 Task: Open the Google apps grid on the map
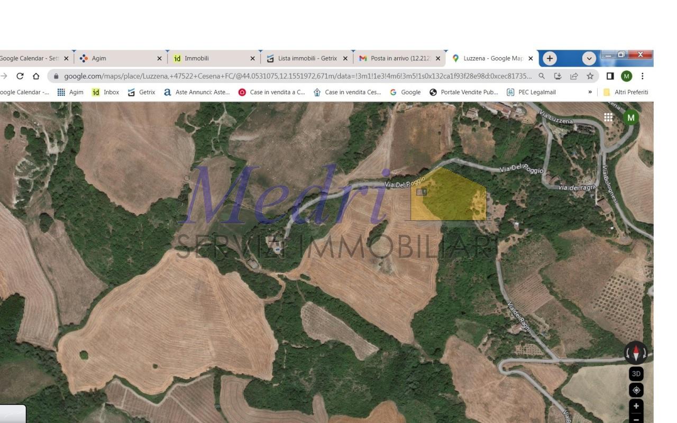[x=608, y=117]
